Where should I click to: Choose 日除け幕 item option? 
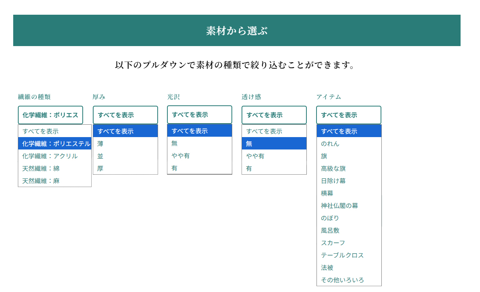(x=349, y=181)
